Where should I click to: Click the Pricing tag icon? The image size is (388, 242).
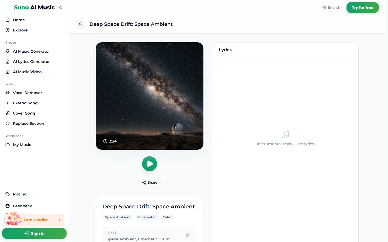coord(8,194)
